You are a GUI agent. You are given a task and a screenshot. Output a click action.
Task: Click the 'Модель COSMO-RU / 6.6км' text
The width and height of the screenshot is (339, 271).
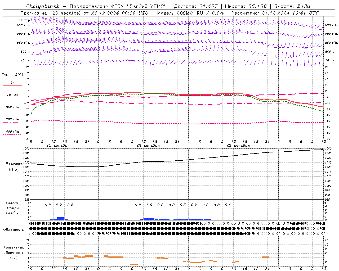191,13
